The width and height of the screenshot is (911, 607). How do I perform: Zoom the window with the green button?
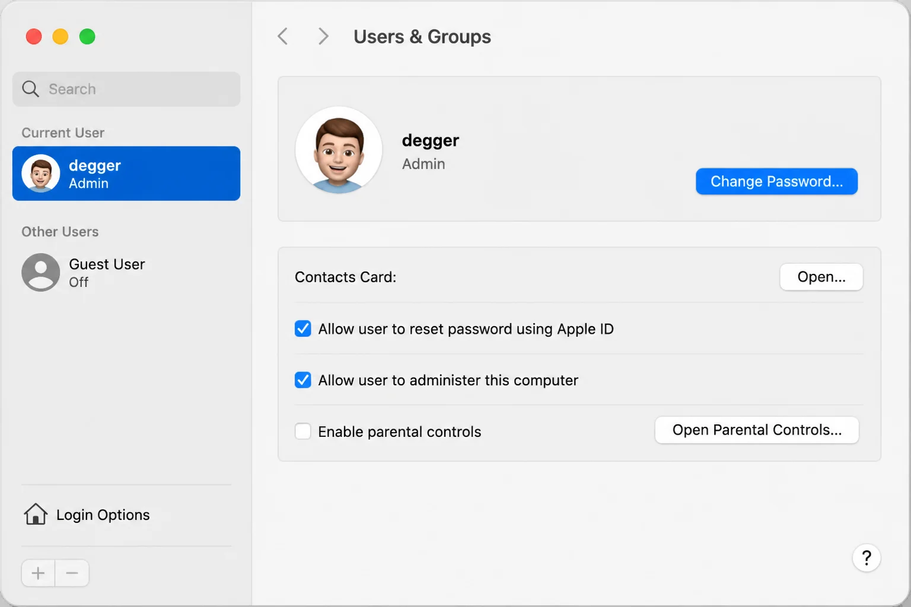[87, 37]
